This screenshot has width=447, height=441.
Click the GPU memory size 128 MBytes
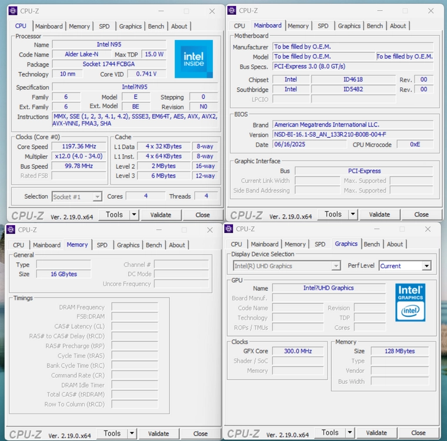(400, 351)
